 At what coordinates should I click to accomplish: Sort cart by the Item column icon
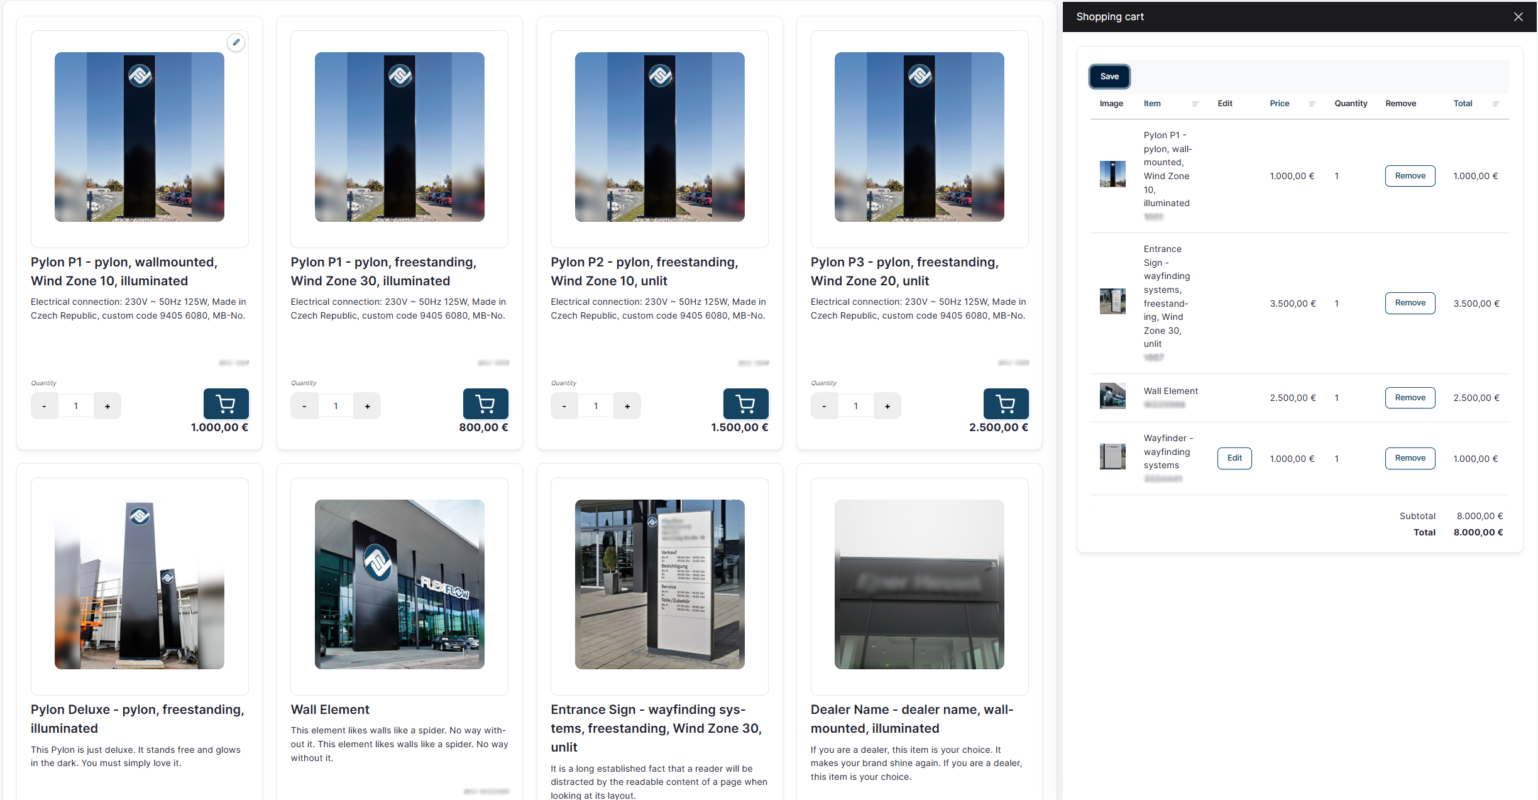pos(1195,104)
